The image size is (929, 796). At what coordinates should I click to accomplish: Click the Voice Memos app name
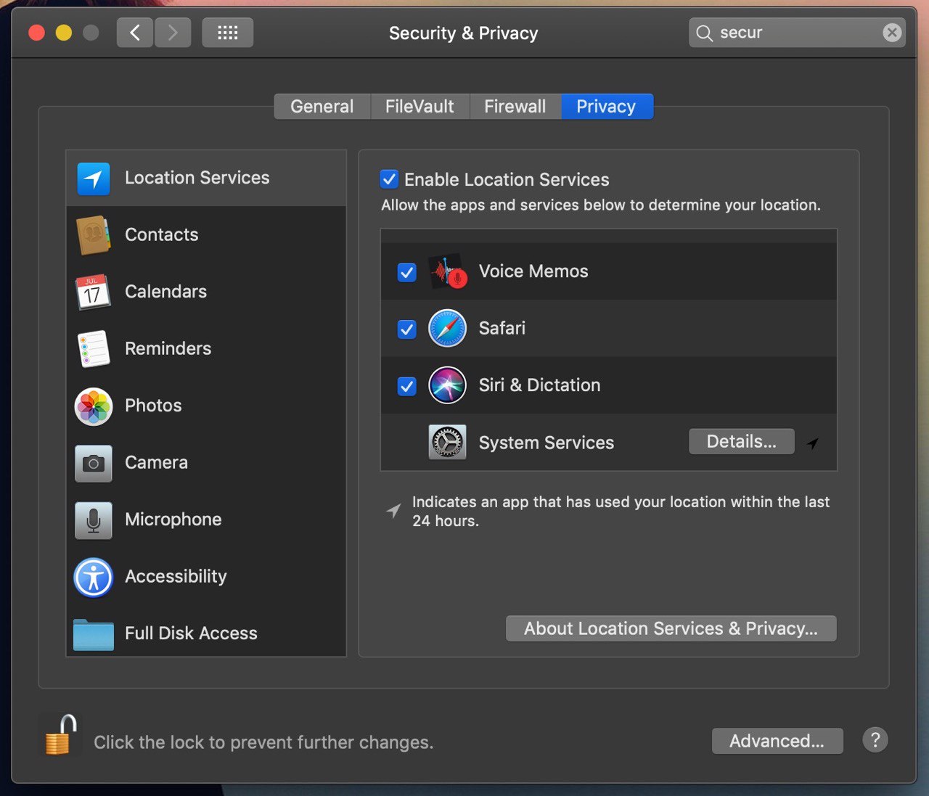(533, 271)
